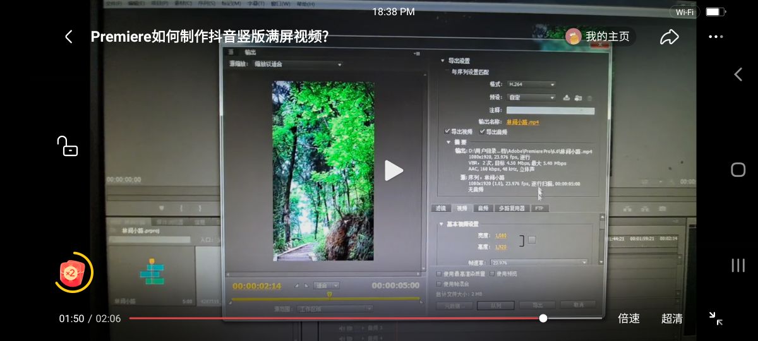Select the teal sequence icon in project panel
Viewport: 758px width, 341px height.
click(152, 272)
